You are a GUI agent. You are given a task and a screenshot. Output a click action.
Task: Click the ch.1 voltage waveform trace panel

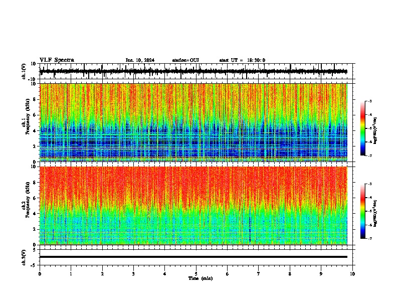tap(197, 71)
